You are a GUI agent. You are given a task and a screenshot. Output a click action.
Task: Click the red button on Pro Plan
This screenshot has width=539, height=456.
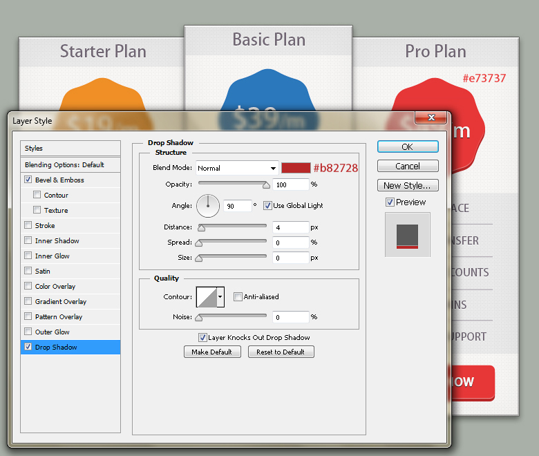pyautogui.click(x=473, y=383)
